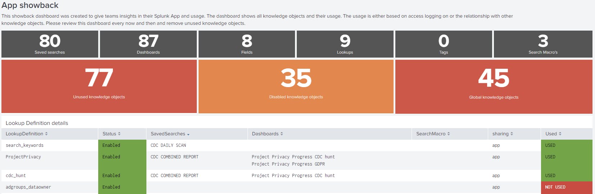The width and height of the screenshot is (595, 194).
Task: Click the sort icon beside Dashboards column
Action: (282, 134)
